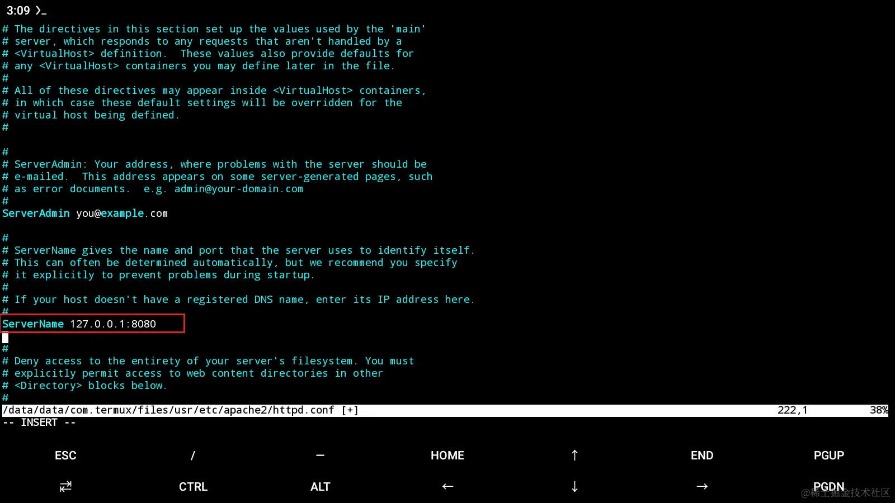Click the block cursor under ServerName line

tap(5, 338)
